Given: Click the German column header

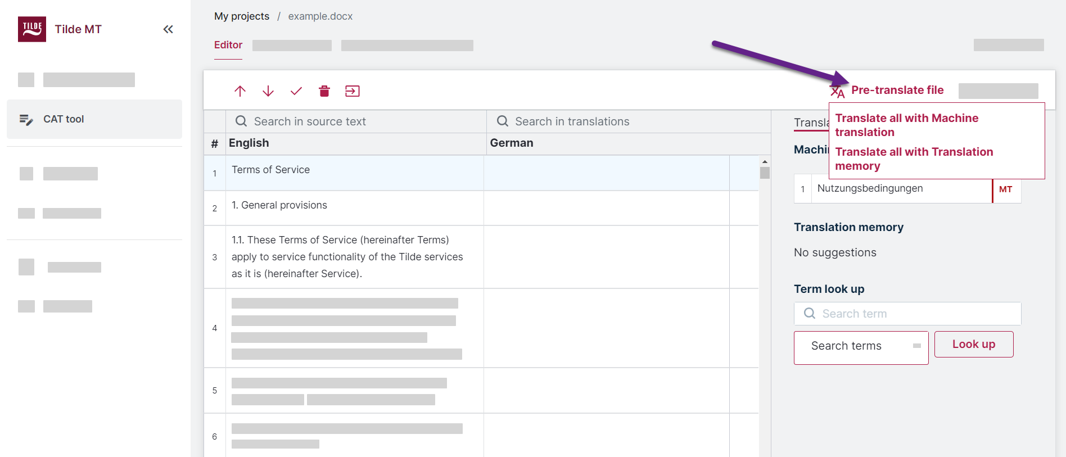Looking at the screenshot, I should click(x=512, y=143).
